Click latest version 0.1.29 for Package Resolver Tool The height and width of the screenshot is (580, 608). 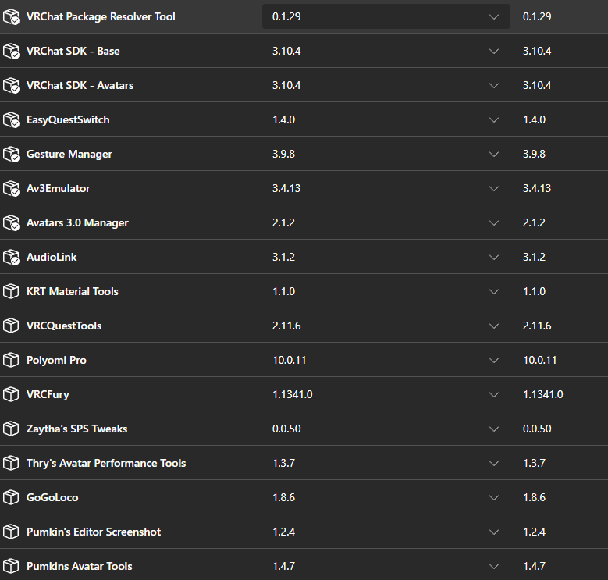[x=537, y=16]
